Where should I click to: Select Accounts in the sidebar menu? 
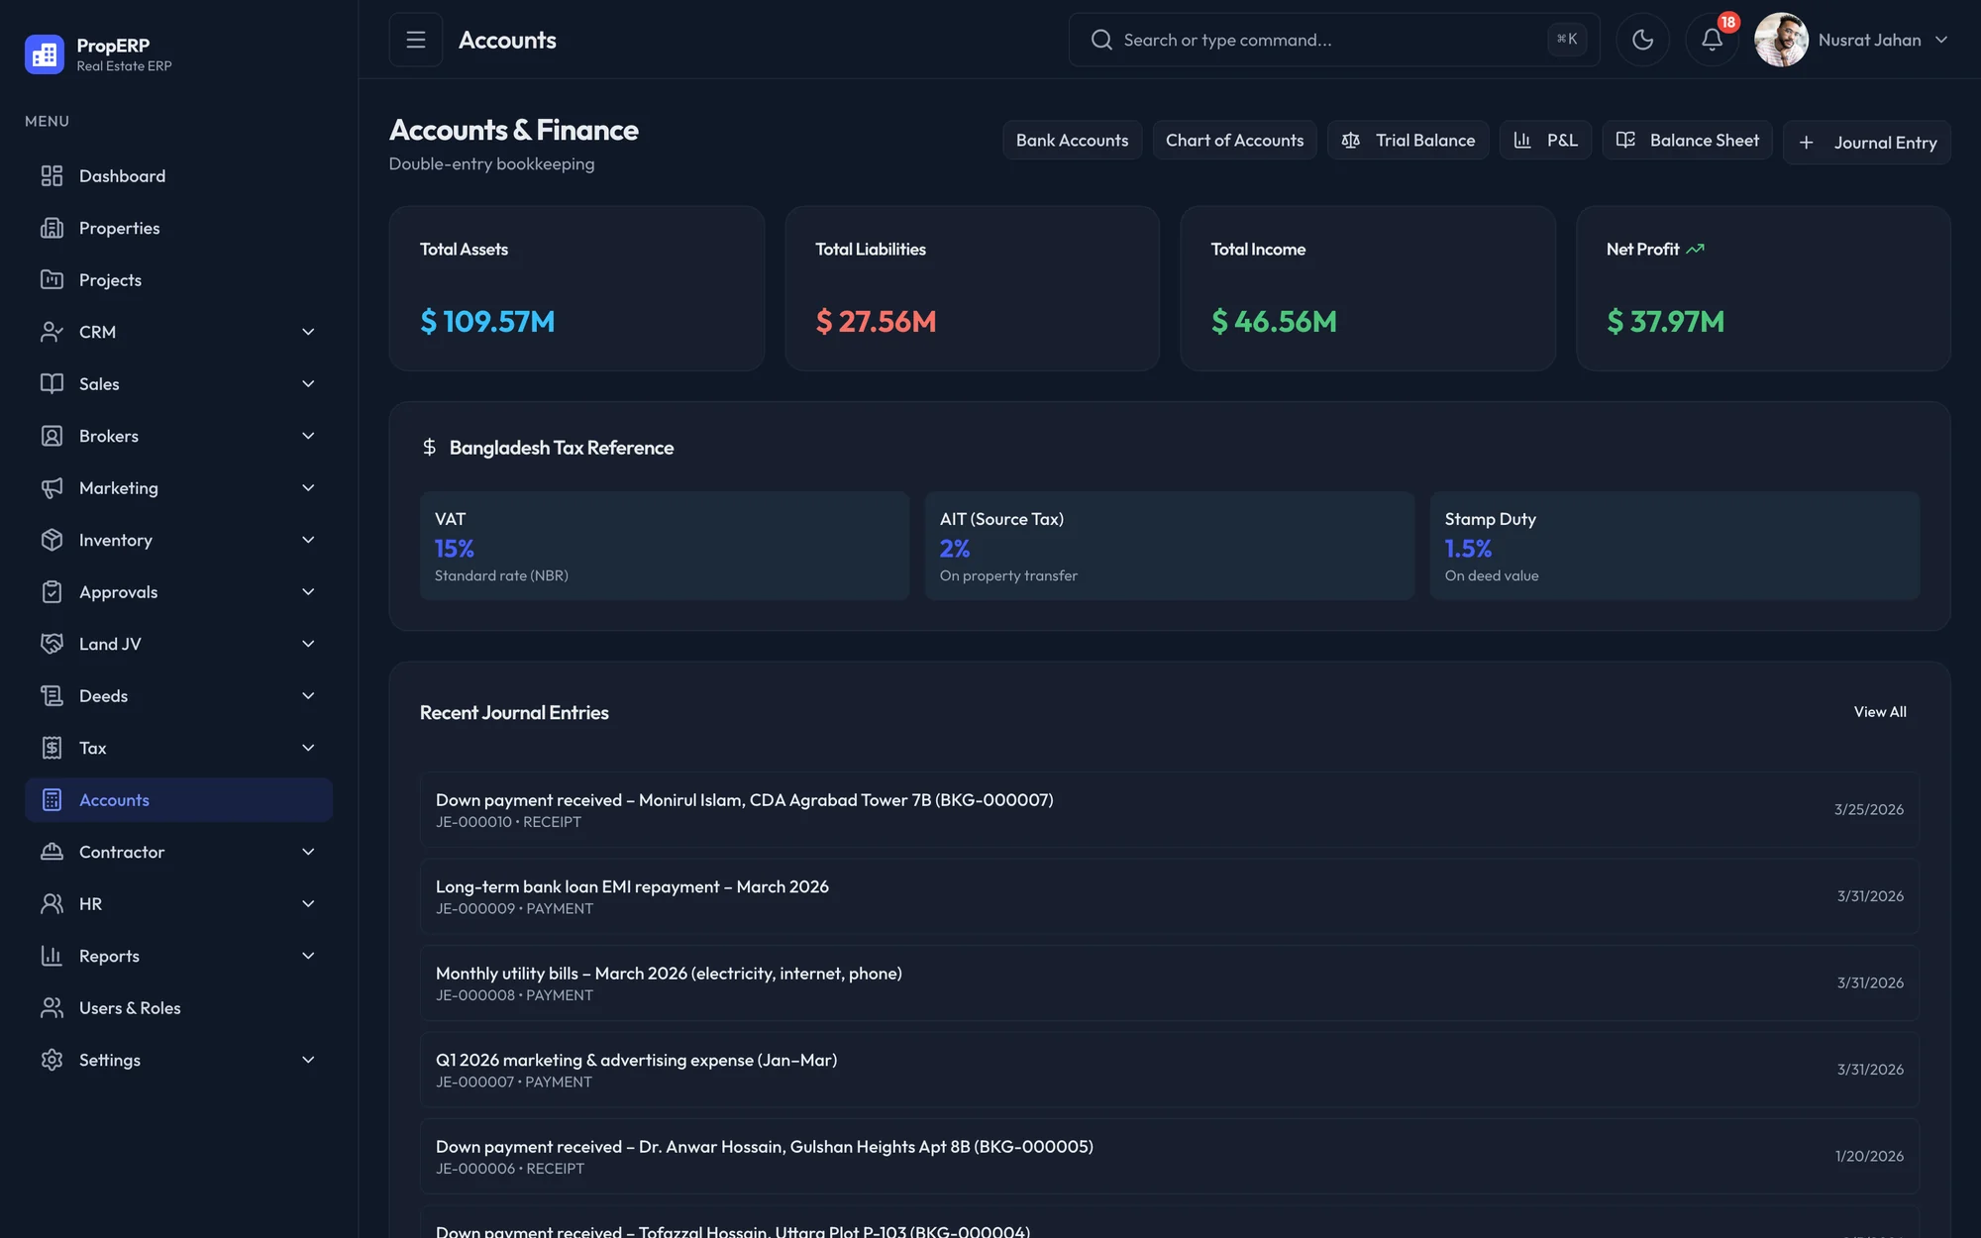[178, 800]
